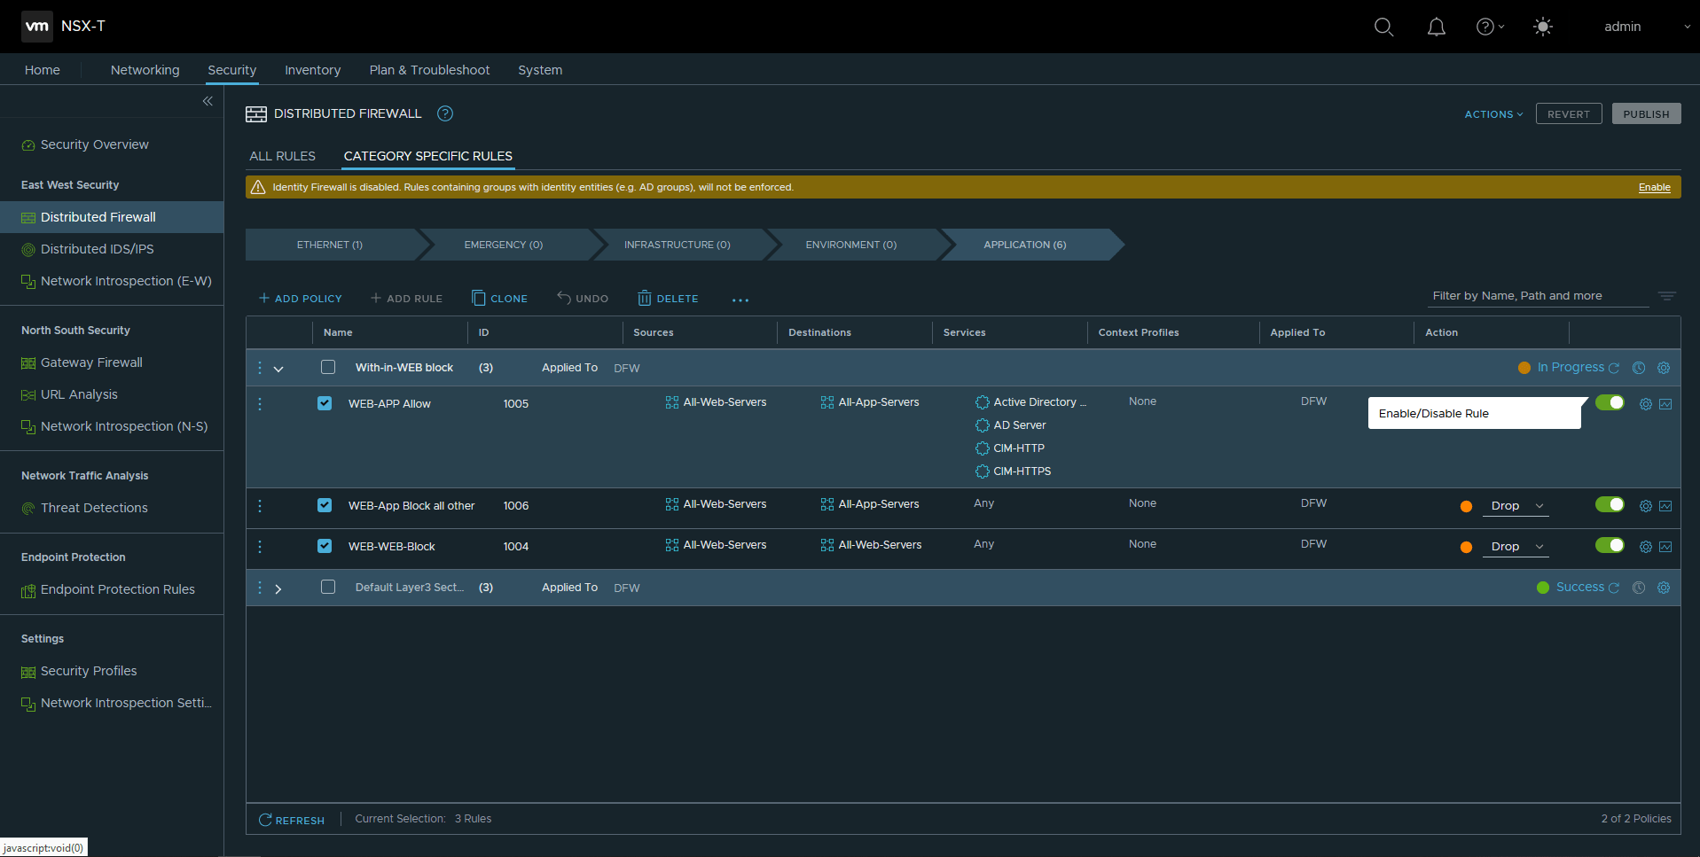
Task: Toggle the WEB-WEB-Block rule enable switch
Action: tap(1610, 545)
